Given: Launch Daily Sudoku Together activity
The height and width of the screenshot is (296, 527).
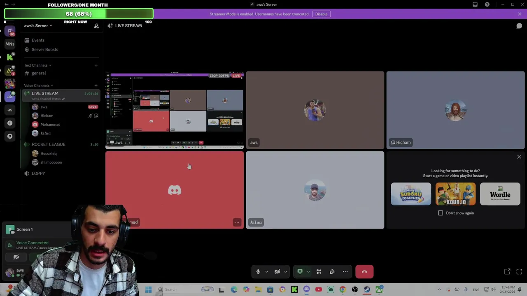Looking at the screenshot, I should click(x=411, y=194).
